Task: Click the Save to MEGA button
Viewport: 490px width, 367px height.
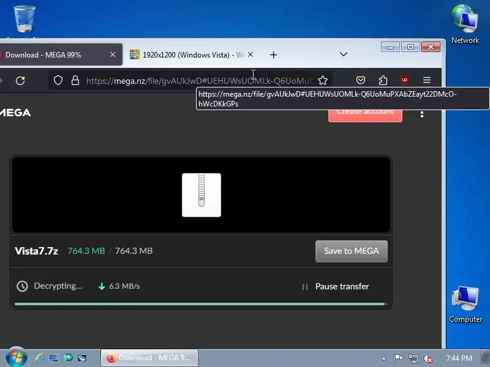Action: click(x=351, y=251)
